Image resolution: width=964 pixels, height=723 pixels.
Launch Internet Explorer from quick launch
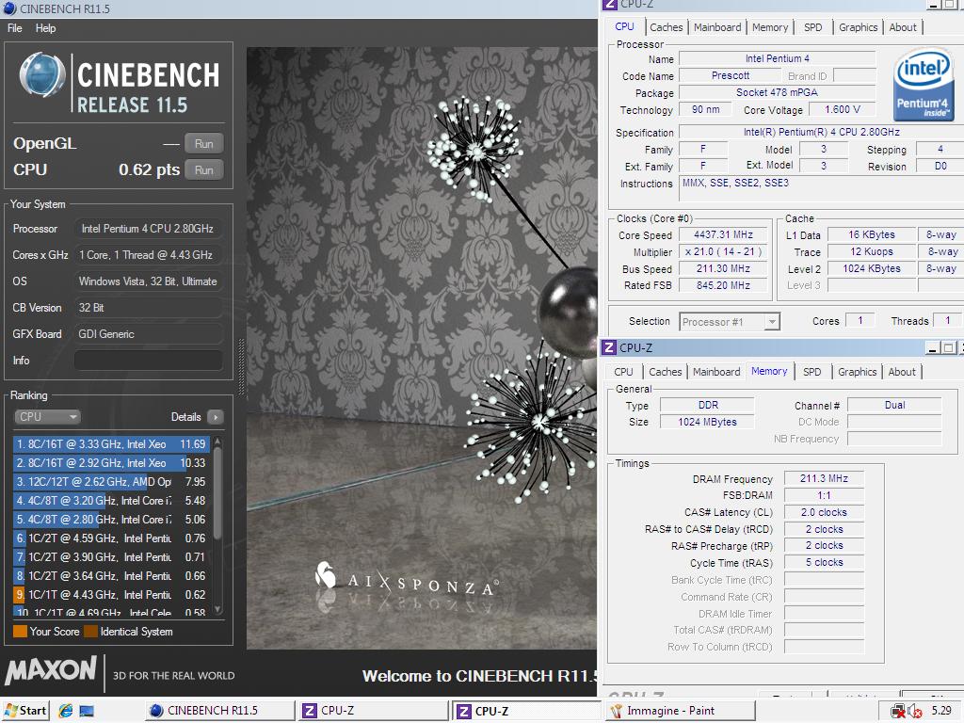[x=66, y=712]
